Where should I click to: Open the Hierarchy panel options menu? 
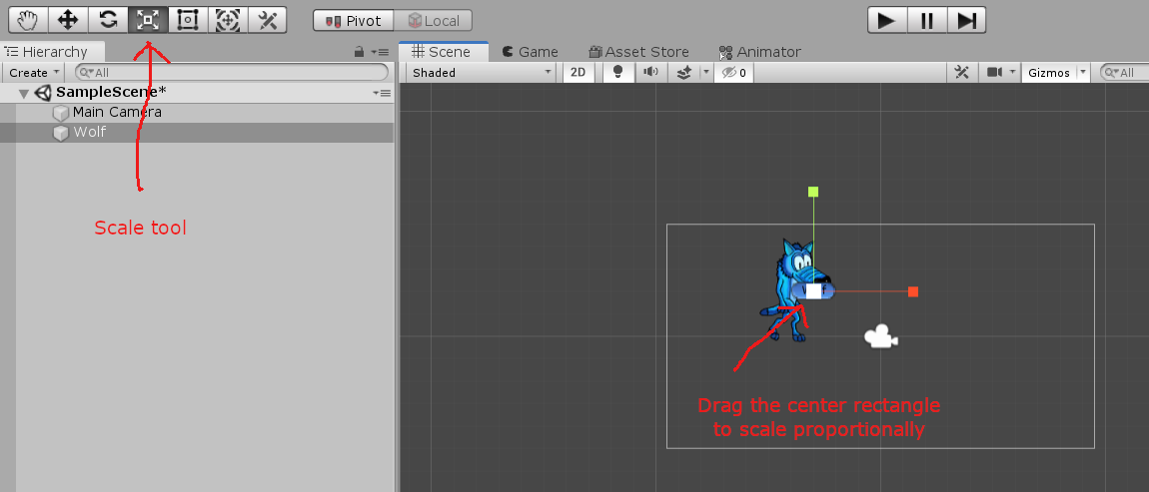(x=380, y=52)
